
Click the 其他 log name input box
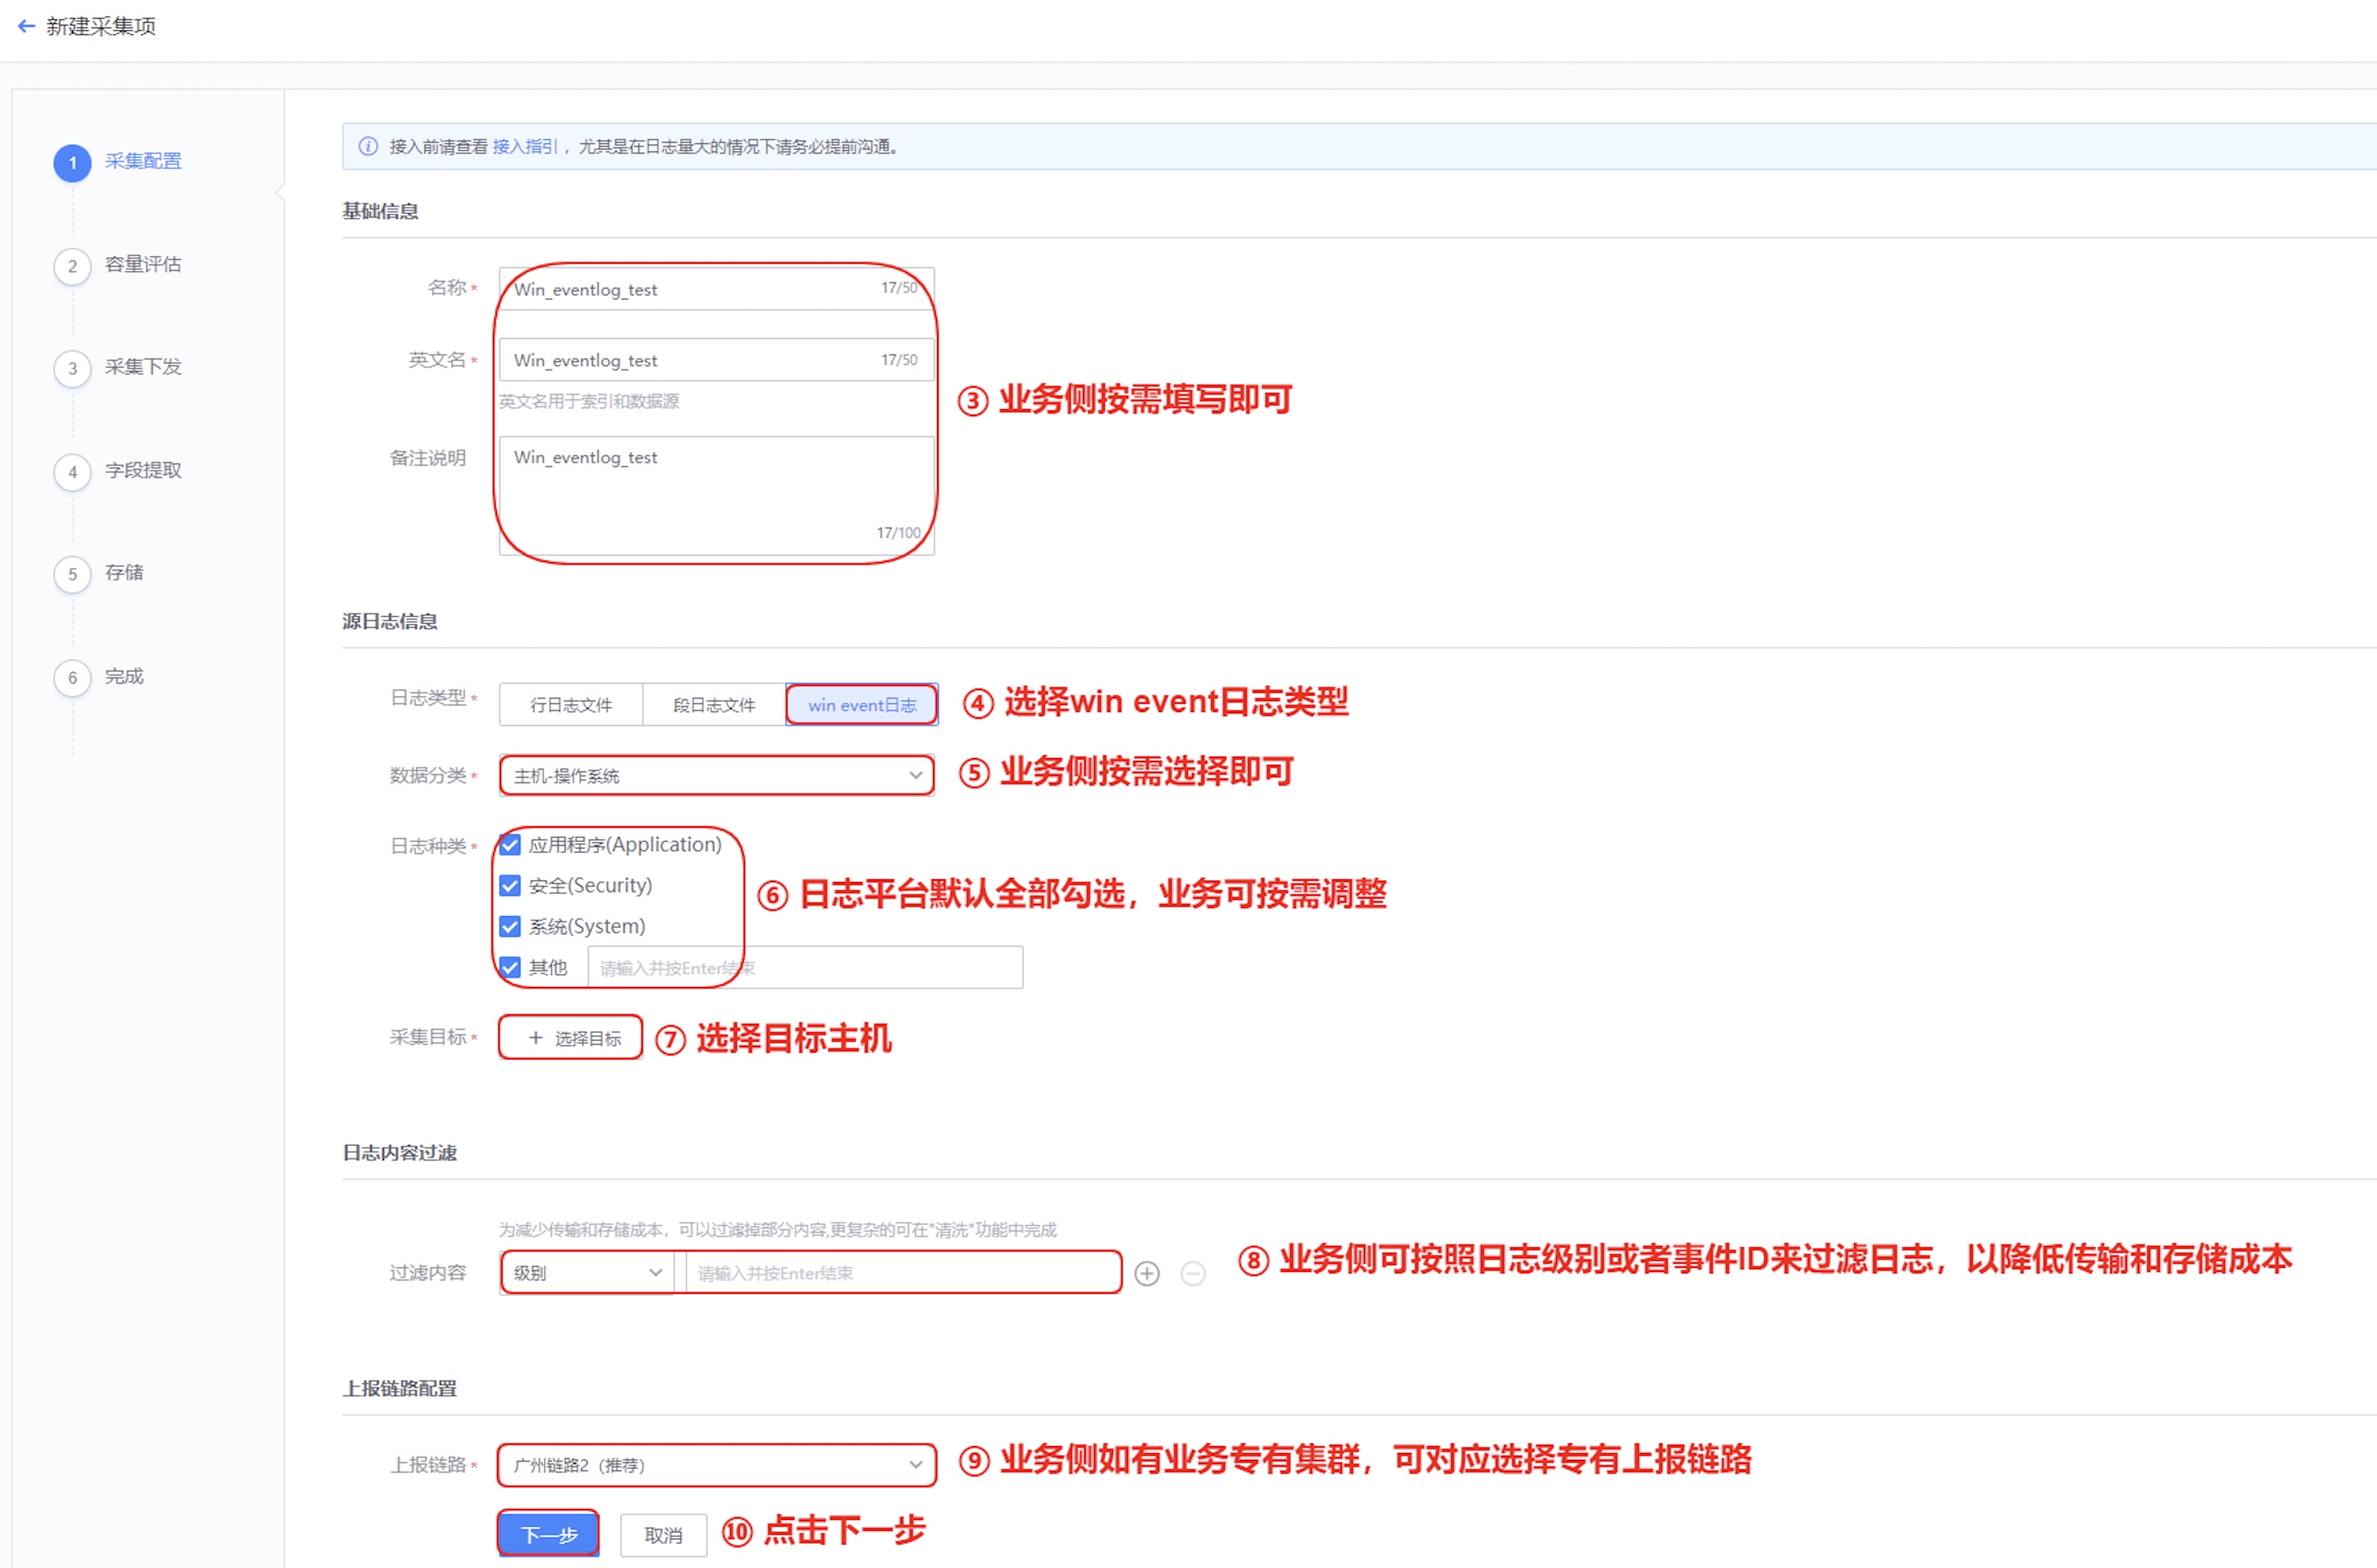click(x=805, y=968)
